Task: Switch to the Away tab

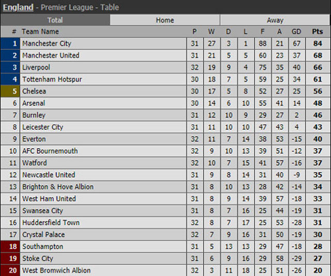Action: [x=275, y=20]
